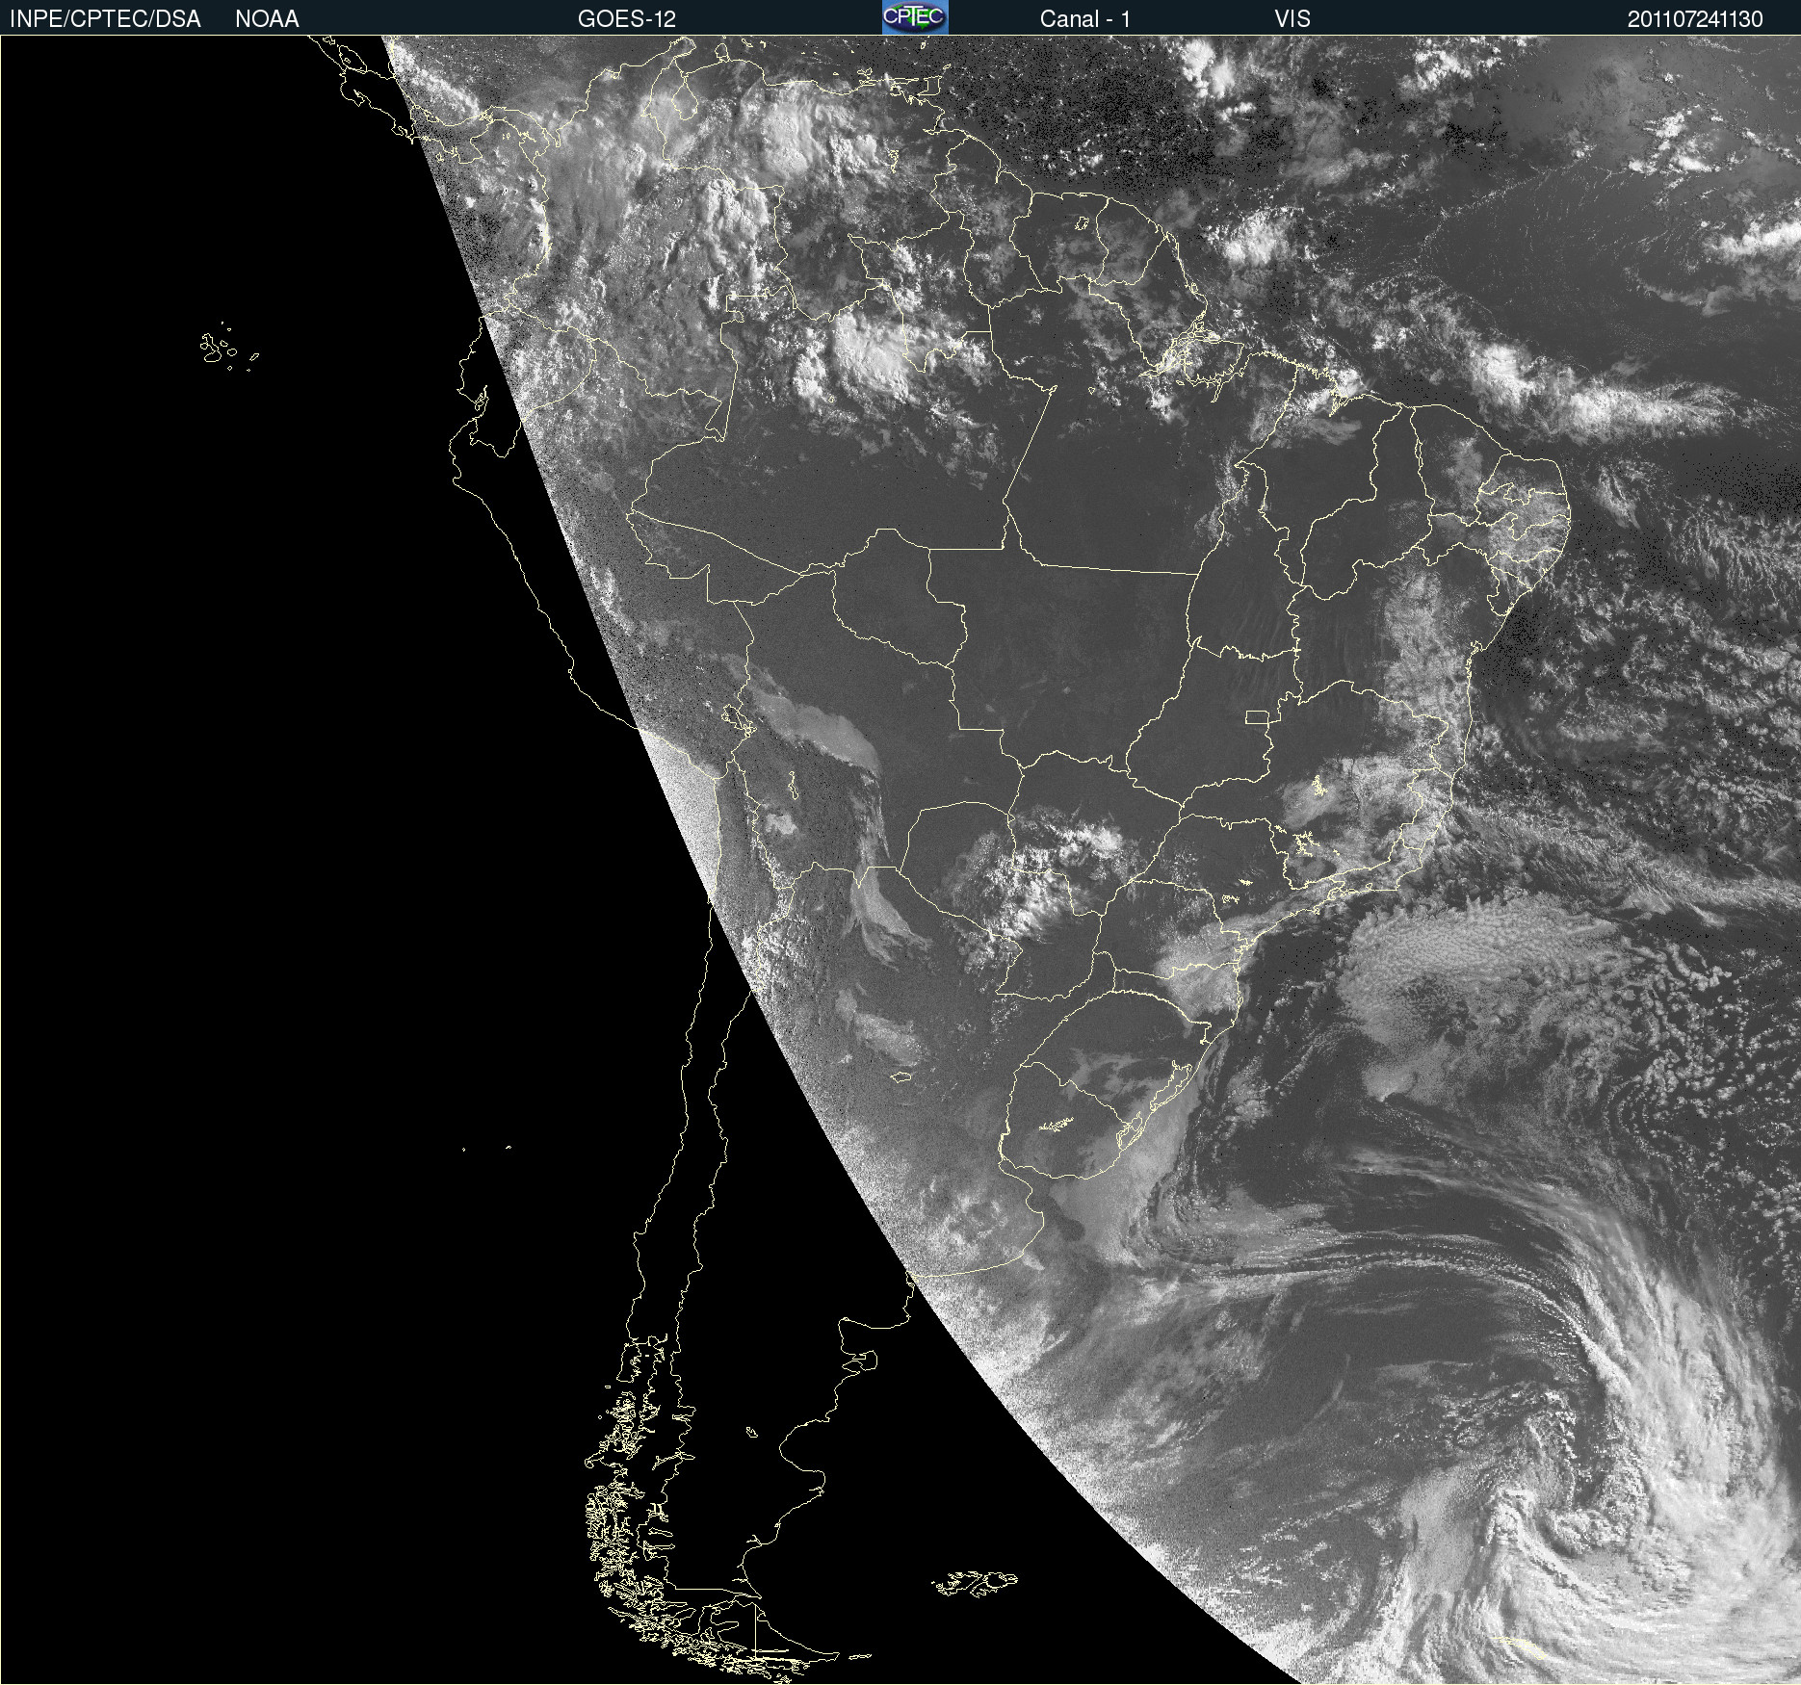Click the 201107241130 timestamp
The height and width of the screenshot is (1685, 1801).
(1694, 19)
